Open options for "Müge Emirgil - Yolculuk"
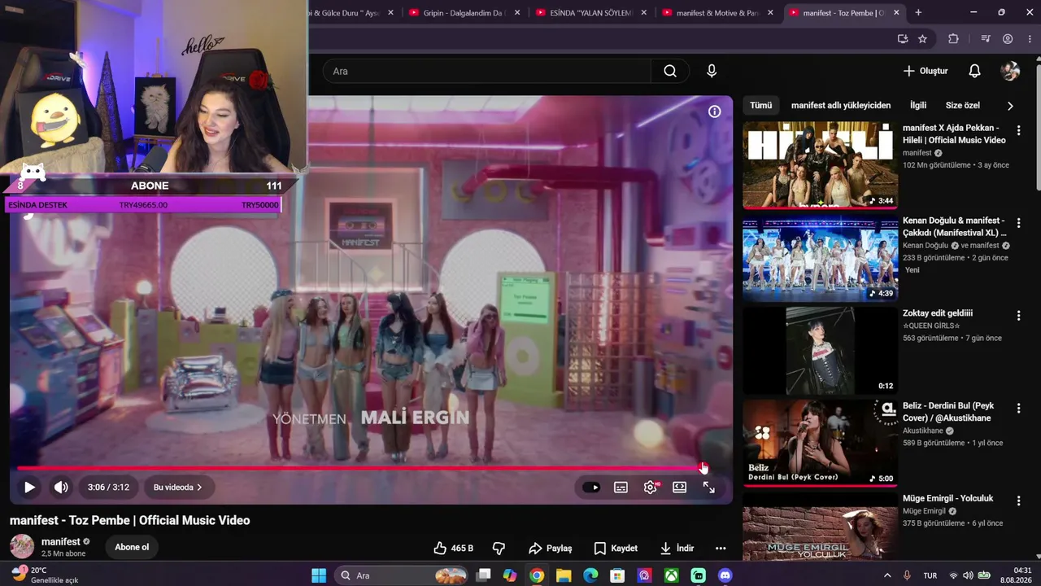This screenshot has height=586, width=1041. pos(1018,501)
